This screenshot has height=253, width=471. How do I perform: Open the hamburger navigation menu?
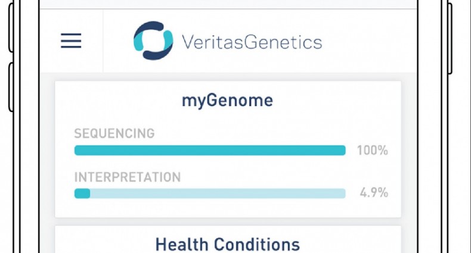click(71, 40)
